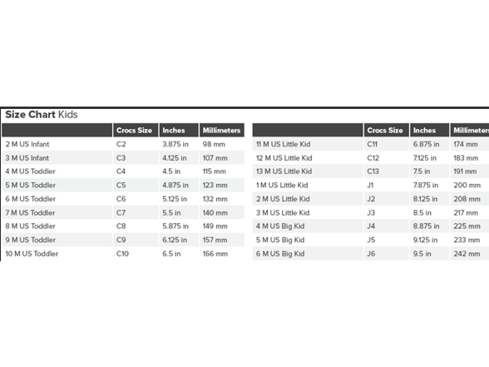Click the right table's Crocs Size header

click(386, 130)
